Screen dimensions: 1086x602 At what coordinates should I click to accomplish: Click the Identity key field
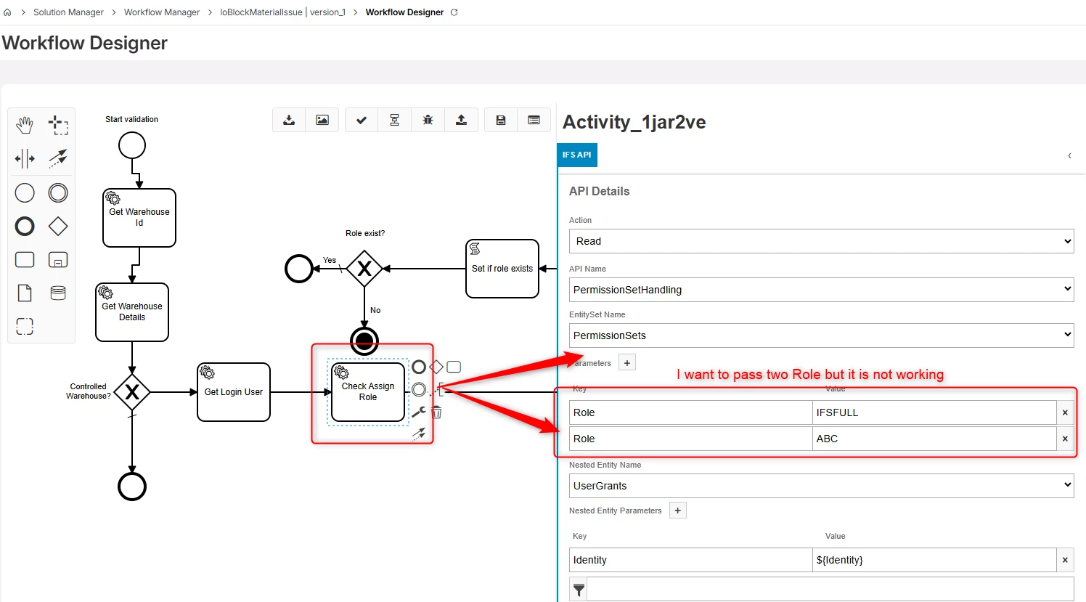[x=690, y=560]
